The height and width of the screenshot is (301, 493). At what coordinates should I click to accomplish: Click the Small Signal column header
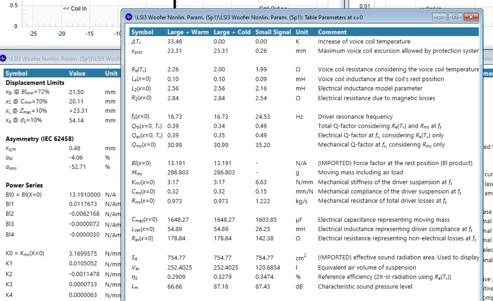click(x=273, y=32)
